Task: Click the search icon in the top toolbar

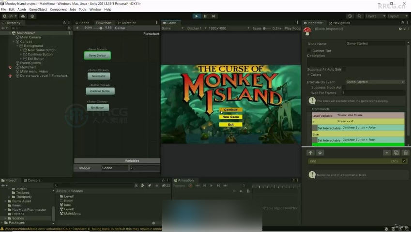Action: (359, 16)
